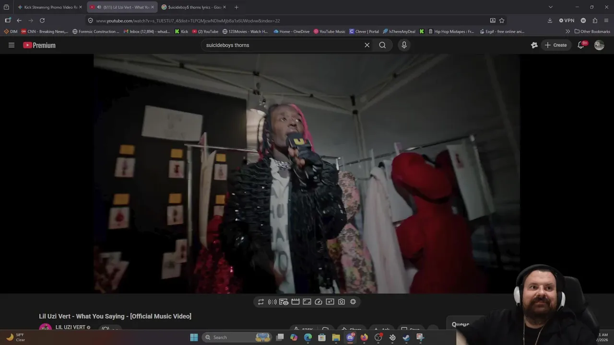614x345 pixels.
Task: Open the Home - OneDrive bookmark
Action: point(292,32)
